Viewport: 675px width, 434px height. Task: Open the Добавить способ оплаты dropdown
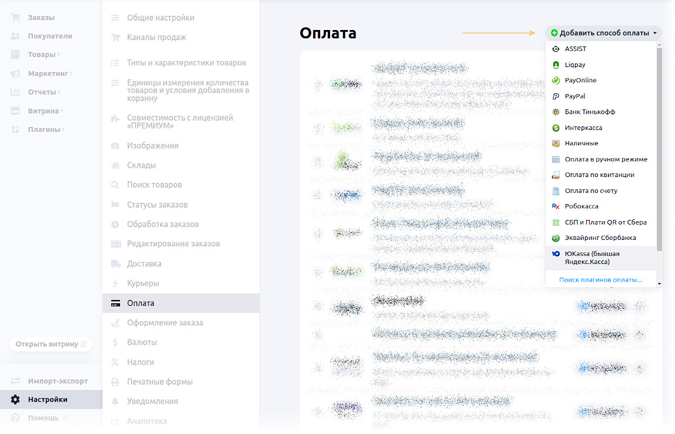(604, 33)
